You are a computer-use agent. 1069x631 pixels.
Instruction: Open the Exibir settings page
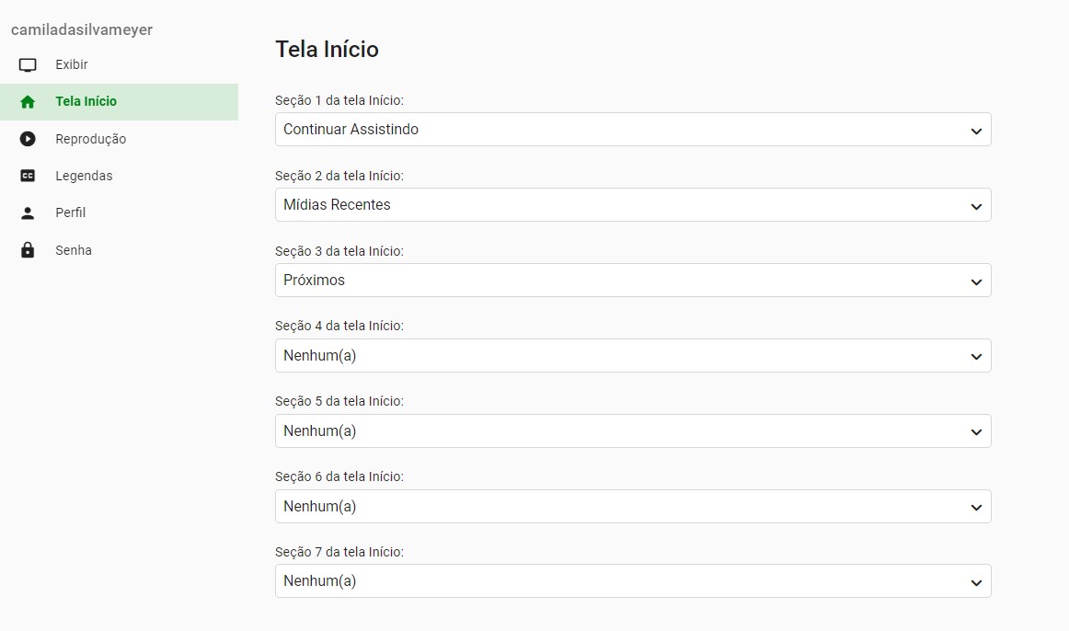(x=72, y=65)
